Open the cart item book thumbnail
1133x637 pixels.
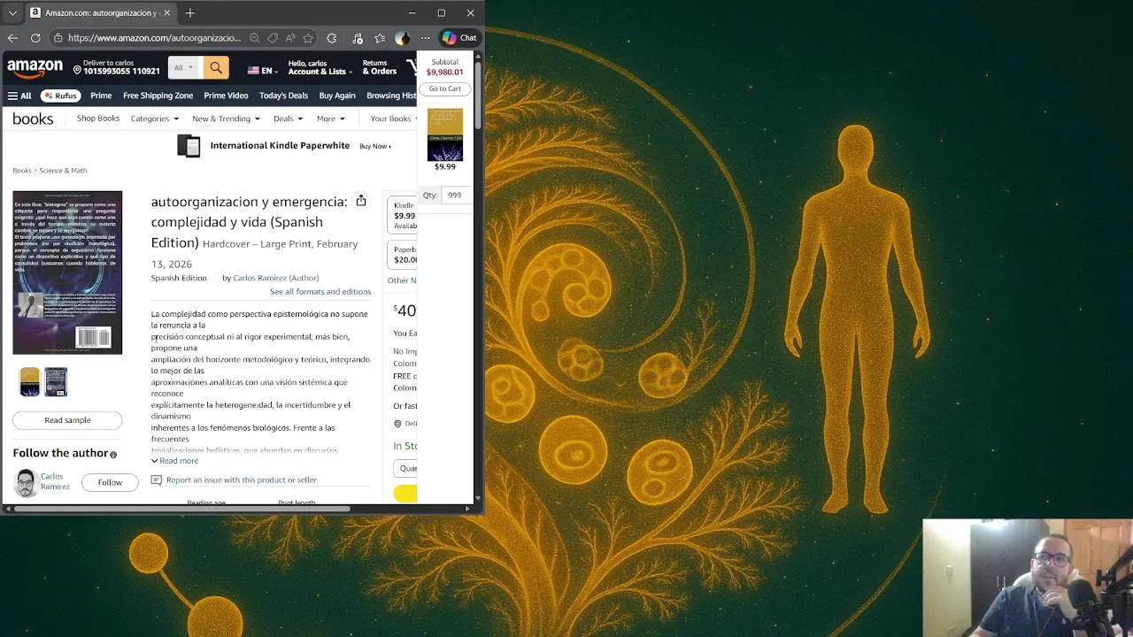445,134
